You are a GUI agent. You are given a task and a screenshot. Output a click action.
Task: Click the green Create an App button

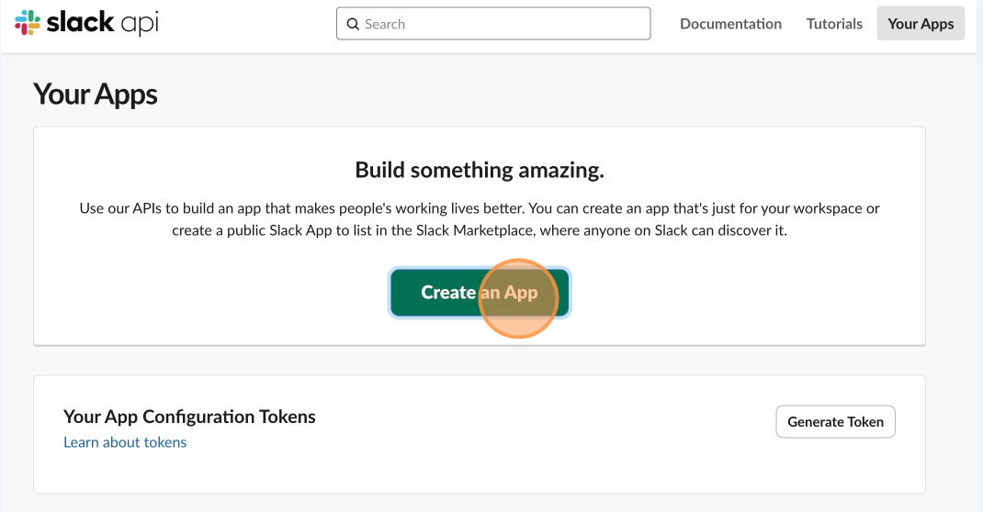[x=480, y=293]
